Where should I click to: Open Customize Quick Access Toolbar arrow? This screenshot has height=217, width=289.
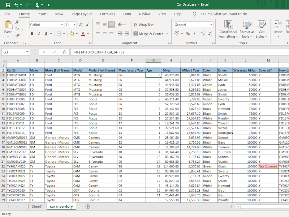tap(49, 5)
